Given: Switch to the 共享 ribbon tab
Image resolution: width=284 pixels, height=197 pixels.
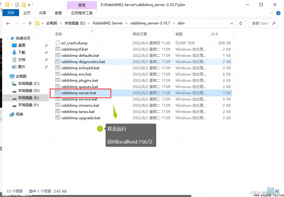Looking at the screenshot, I should click(x=42, y=13).
